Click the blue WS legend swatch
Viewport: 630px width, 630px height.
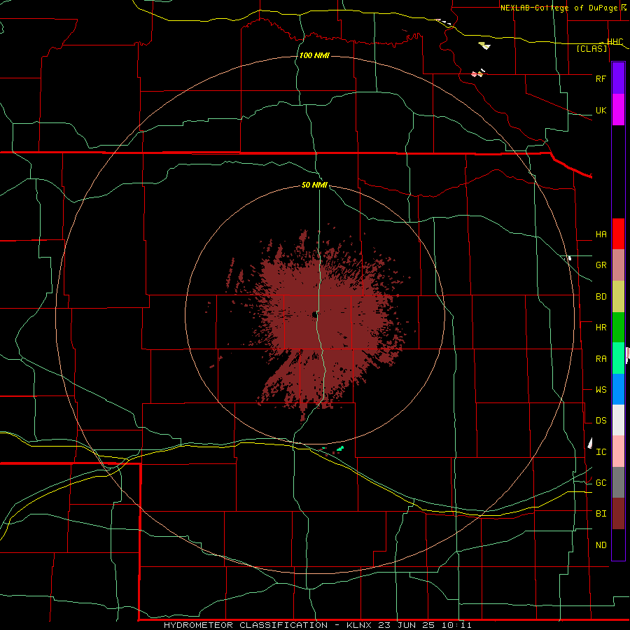(618, 389)
